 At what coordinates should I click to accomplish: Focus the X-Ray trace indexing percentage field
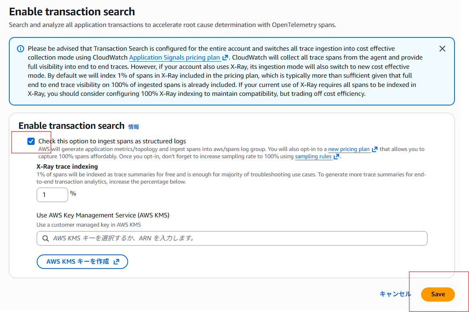52,195
